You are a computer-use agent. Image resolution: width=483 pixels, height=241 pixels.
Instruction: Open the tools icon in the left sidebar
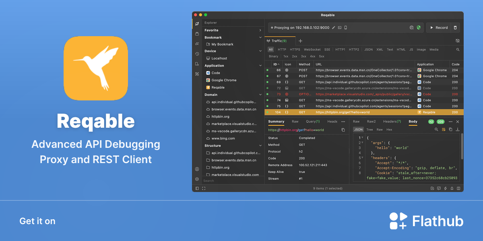(197, 74)
